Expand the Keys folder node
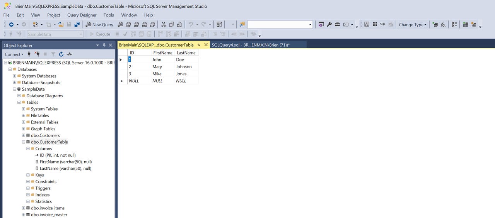This screenshot has height=218, width=495. [28, 175]
